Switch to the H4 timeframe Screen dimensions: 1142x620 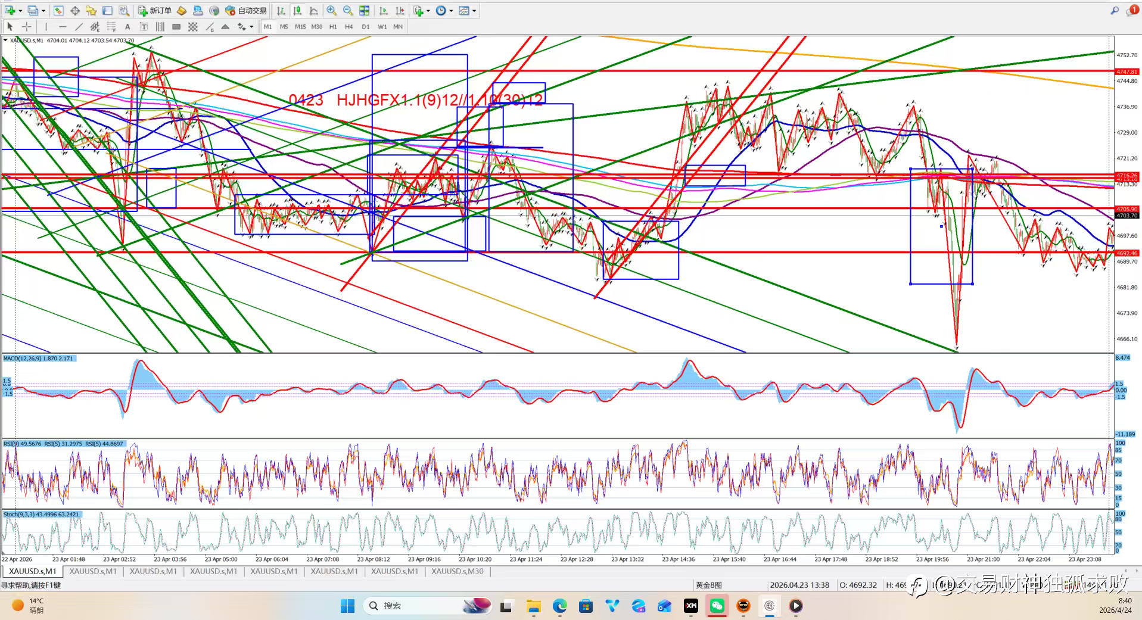tap(349, 27)
